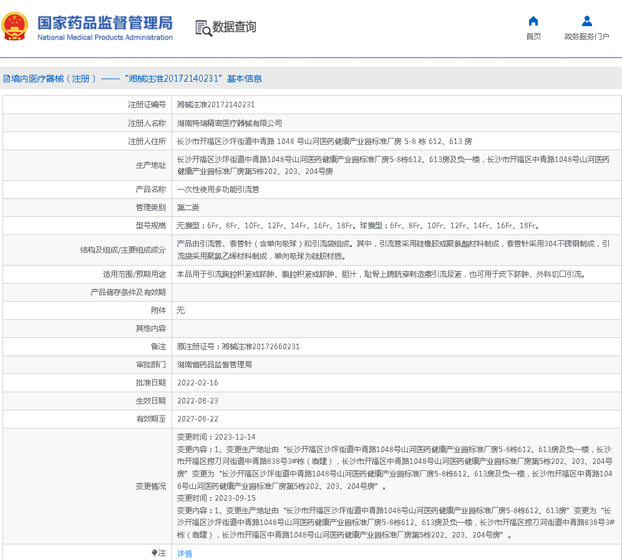Image resolution: width=622 pixels, height=560 pixels.
Task: Click approval date 2022-02-16
Action: pyautogui.click(x=198, y=383)
